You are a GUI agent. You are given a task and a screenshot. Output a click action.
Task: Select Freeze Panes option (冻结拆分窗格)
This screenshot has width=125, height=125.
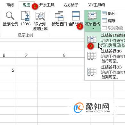[105, 40]
